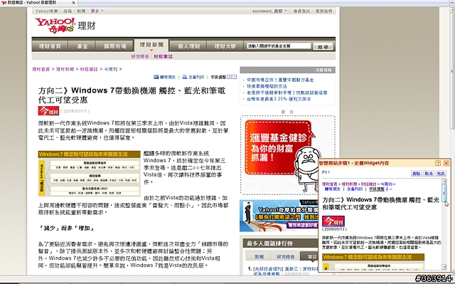The image size is (455, 284).
Task: Click the 今周刊 logo inside the Widget popup
Action: tap(333, 221)
